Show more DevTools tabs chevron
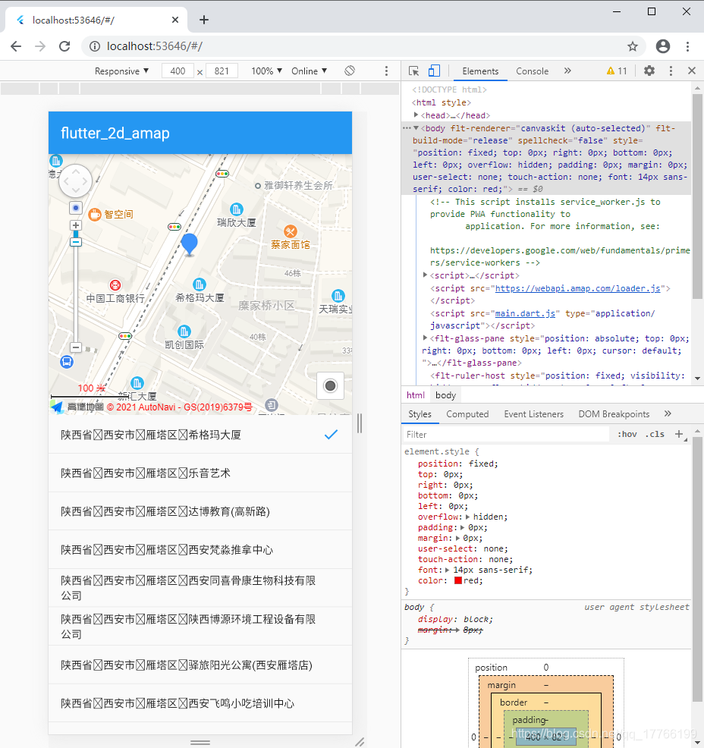The image size is (704, 748). (567, 71)
